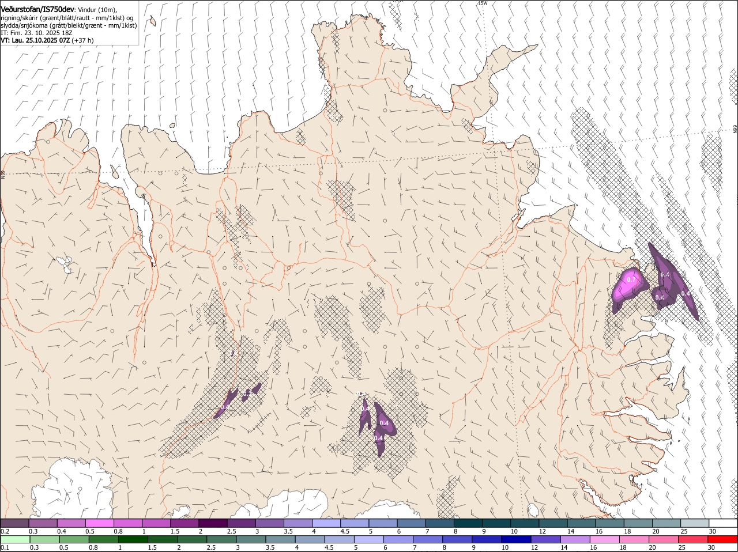Pick the upper legend swatch between 4 and 4.5
Screen dimensions: 738x552
point(326,523)
